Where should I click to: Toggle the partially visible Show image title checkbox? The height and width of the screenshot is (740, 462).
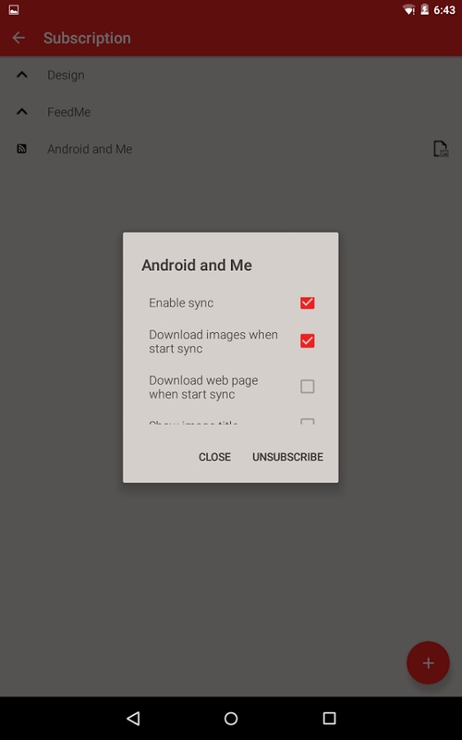click(x=308, y=421)
